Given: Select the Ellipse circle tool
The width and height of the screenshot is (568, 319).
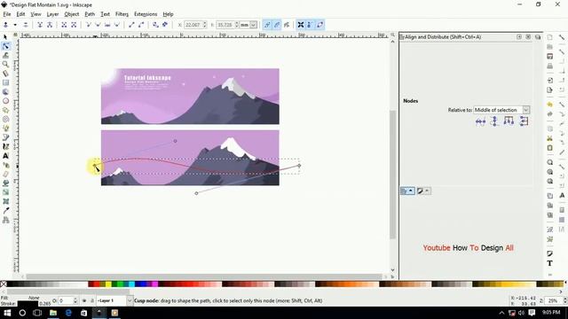Looking at the screenshot, I should pos(5,101).
